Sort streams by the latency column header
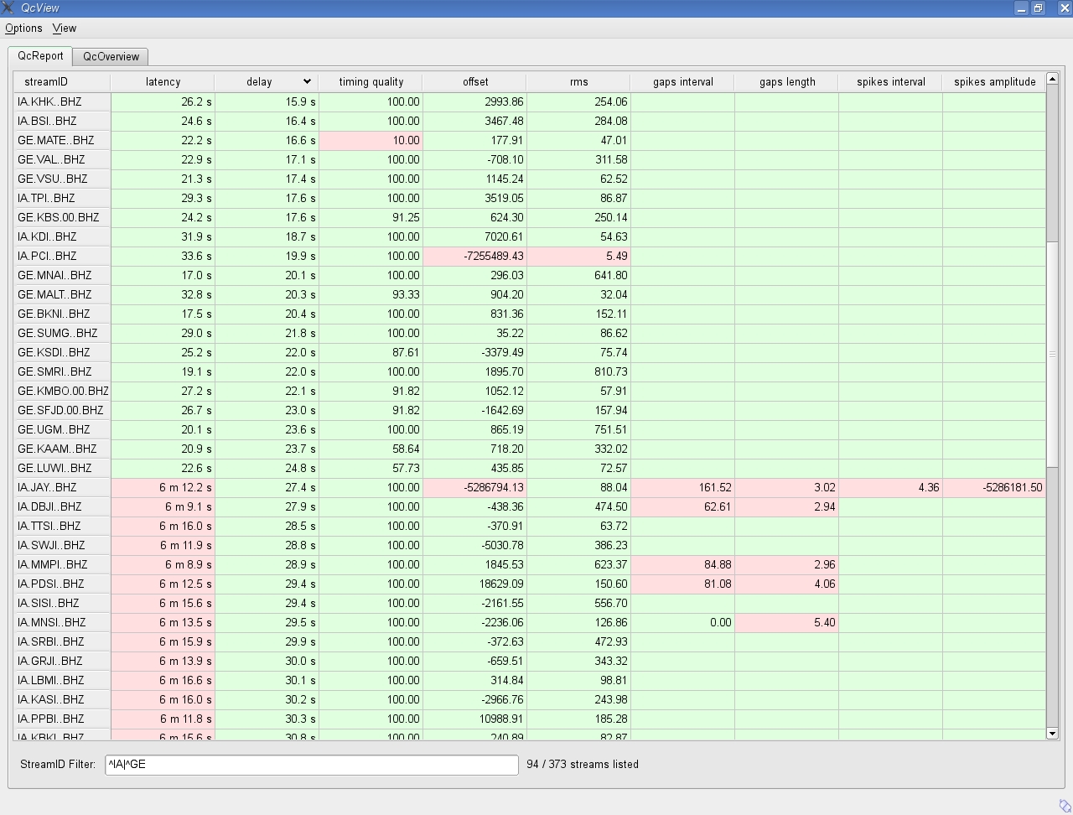Image resolution: width=1073 pixels, height=815 pixels. pos(163,81)
